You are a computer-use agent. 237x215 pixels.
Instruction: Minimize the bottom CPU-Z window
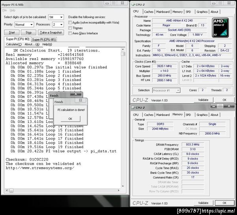tap(213, 106)
